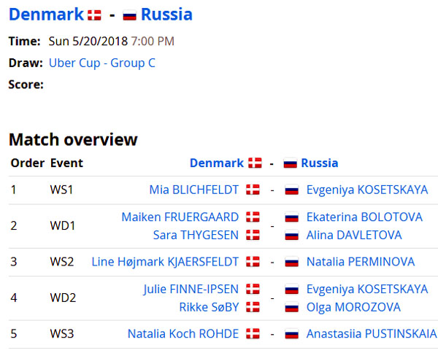Click Russia flag icon in page title
This screenshot has width=438, height=353.
click(130, 15)
